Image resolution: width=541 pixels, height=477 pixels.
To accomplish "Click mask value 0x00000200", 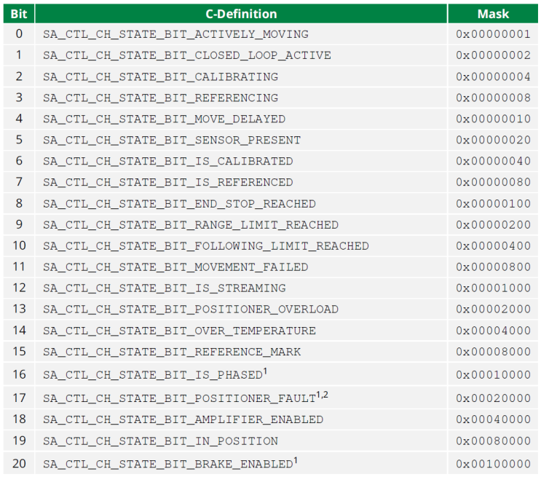I will pyautogui.click(x=493, y=224).
